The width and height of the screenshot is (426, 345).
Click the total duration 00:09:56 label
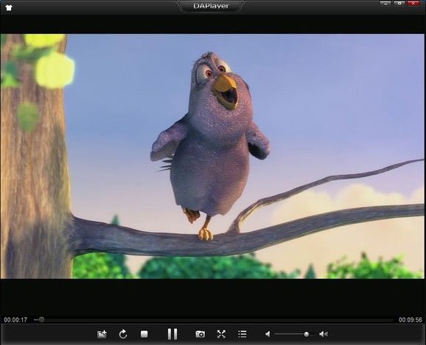pos(411,320)
